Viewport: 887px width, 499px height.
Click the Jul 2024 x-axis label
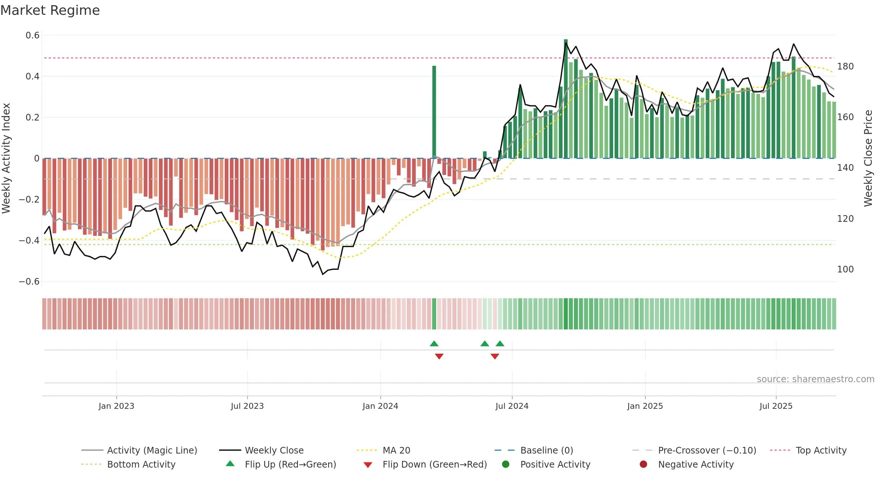512,406
